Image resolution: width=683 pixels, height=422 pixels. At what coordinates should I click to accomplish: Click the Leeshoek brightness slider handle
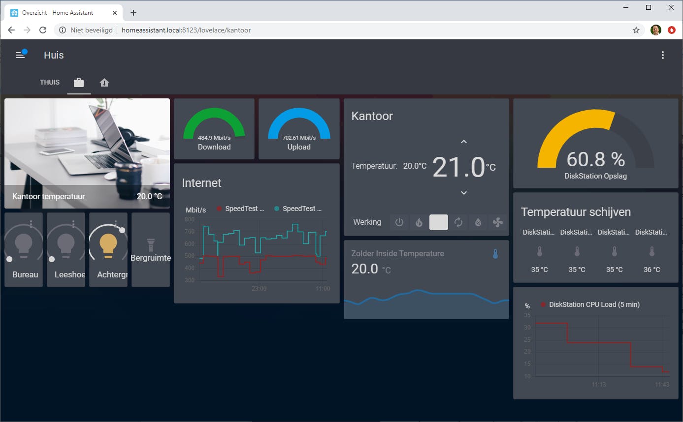click(x=51, y=259)
